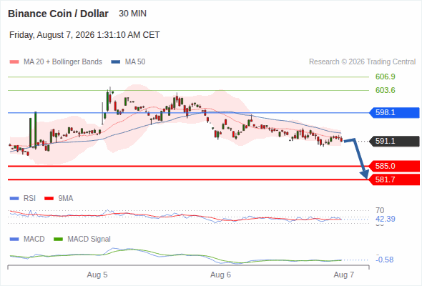
Task: Click the MA 50 legend label
Action: coord(135,62)
